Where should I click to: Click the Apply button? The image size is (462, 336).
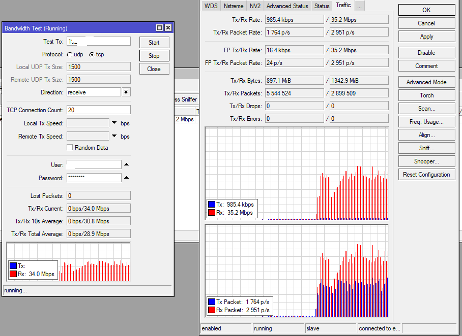pyautogui.click(x=426, y=37)
